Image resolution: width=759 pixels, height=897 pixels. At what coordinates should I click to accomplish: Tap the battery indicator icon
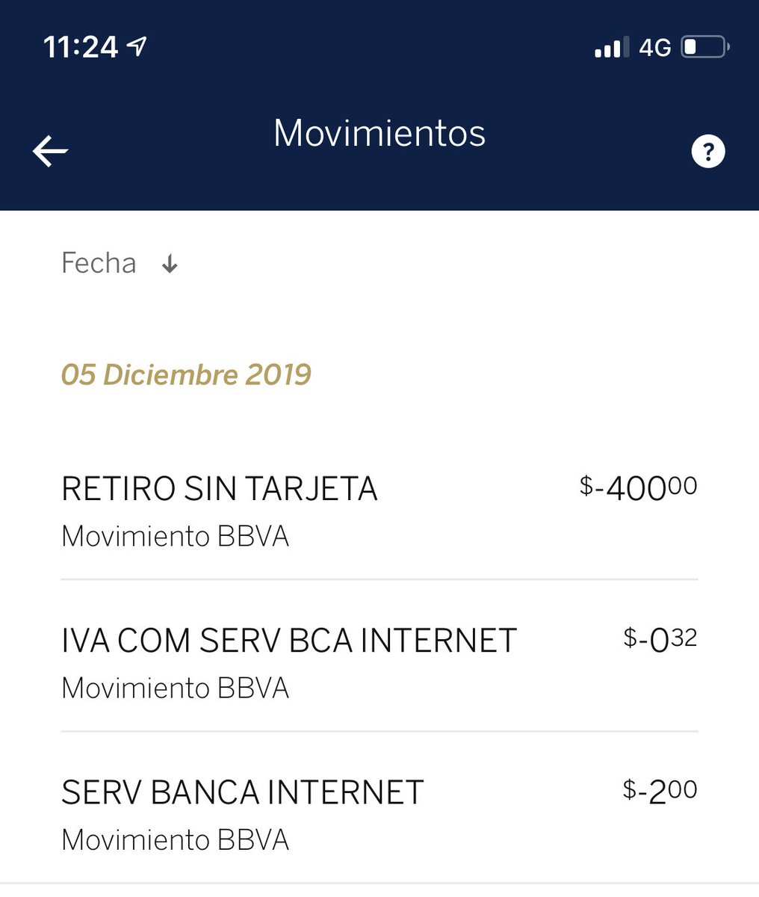point(705,47)
